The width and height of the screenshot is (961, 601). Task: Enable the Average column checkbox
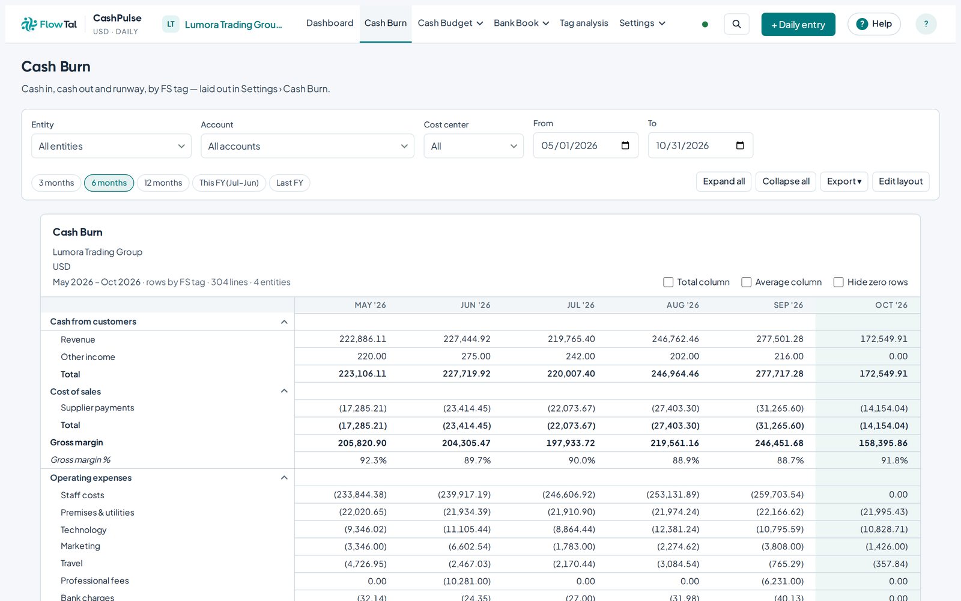click(x=746, y=282)
